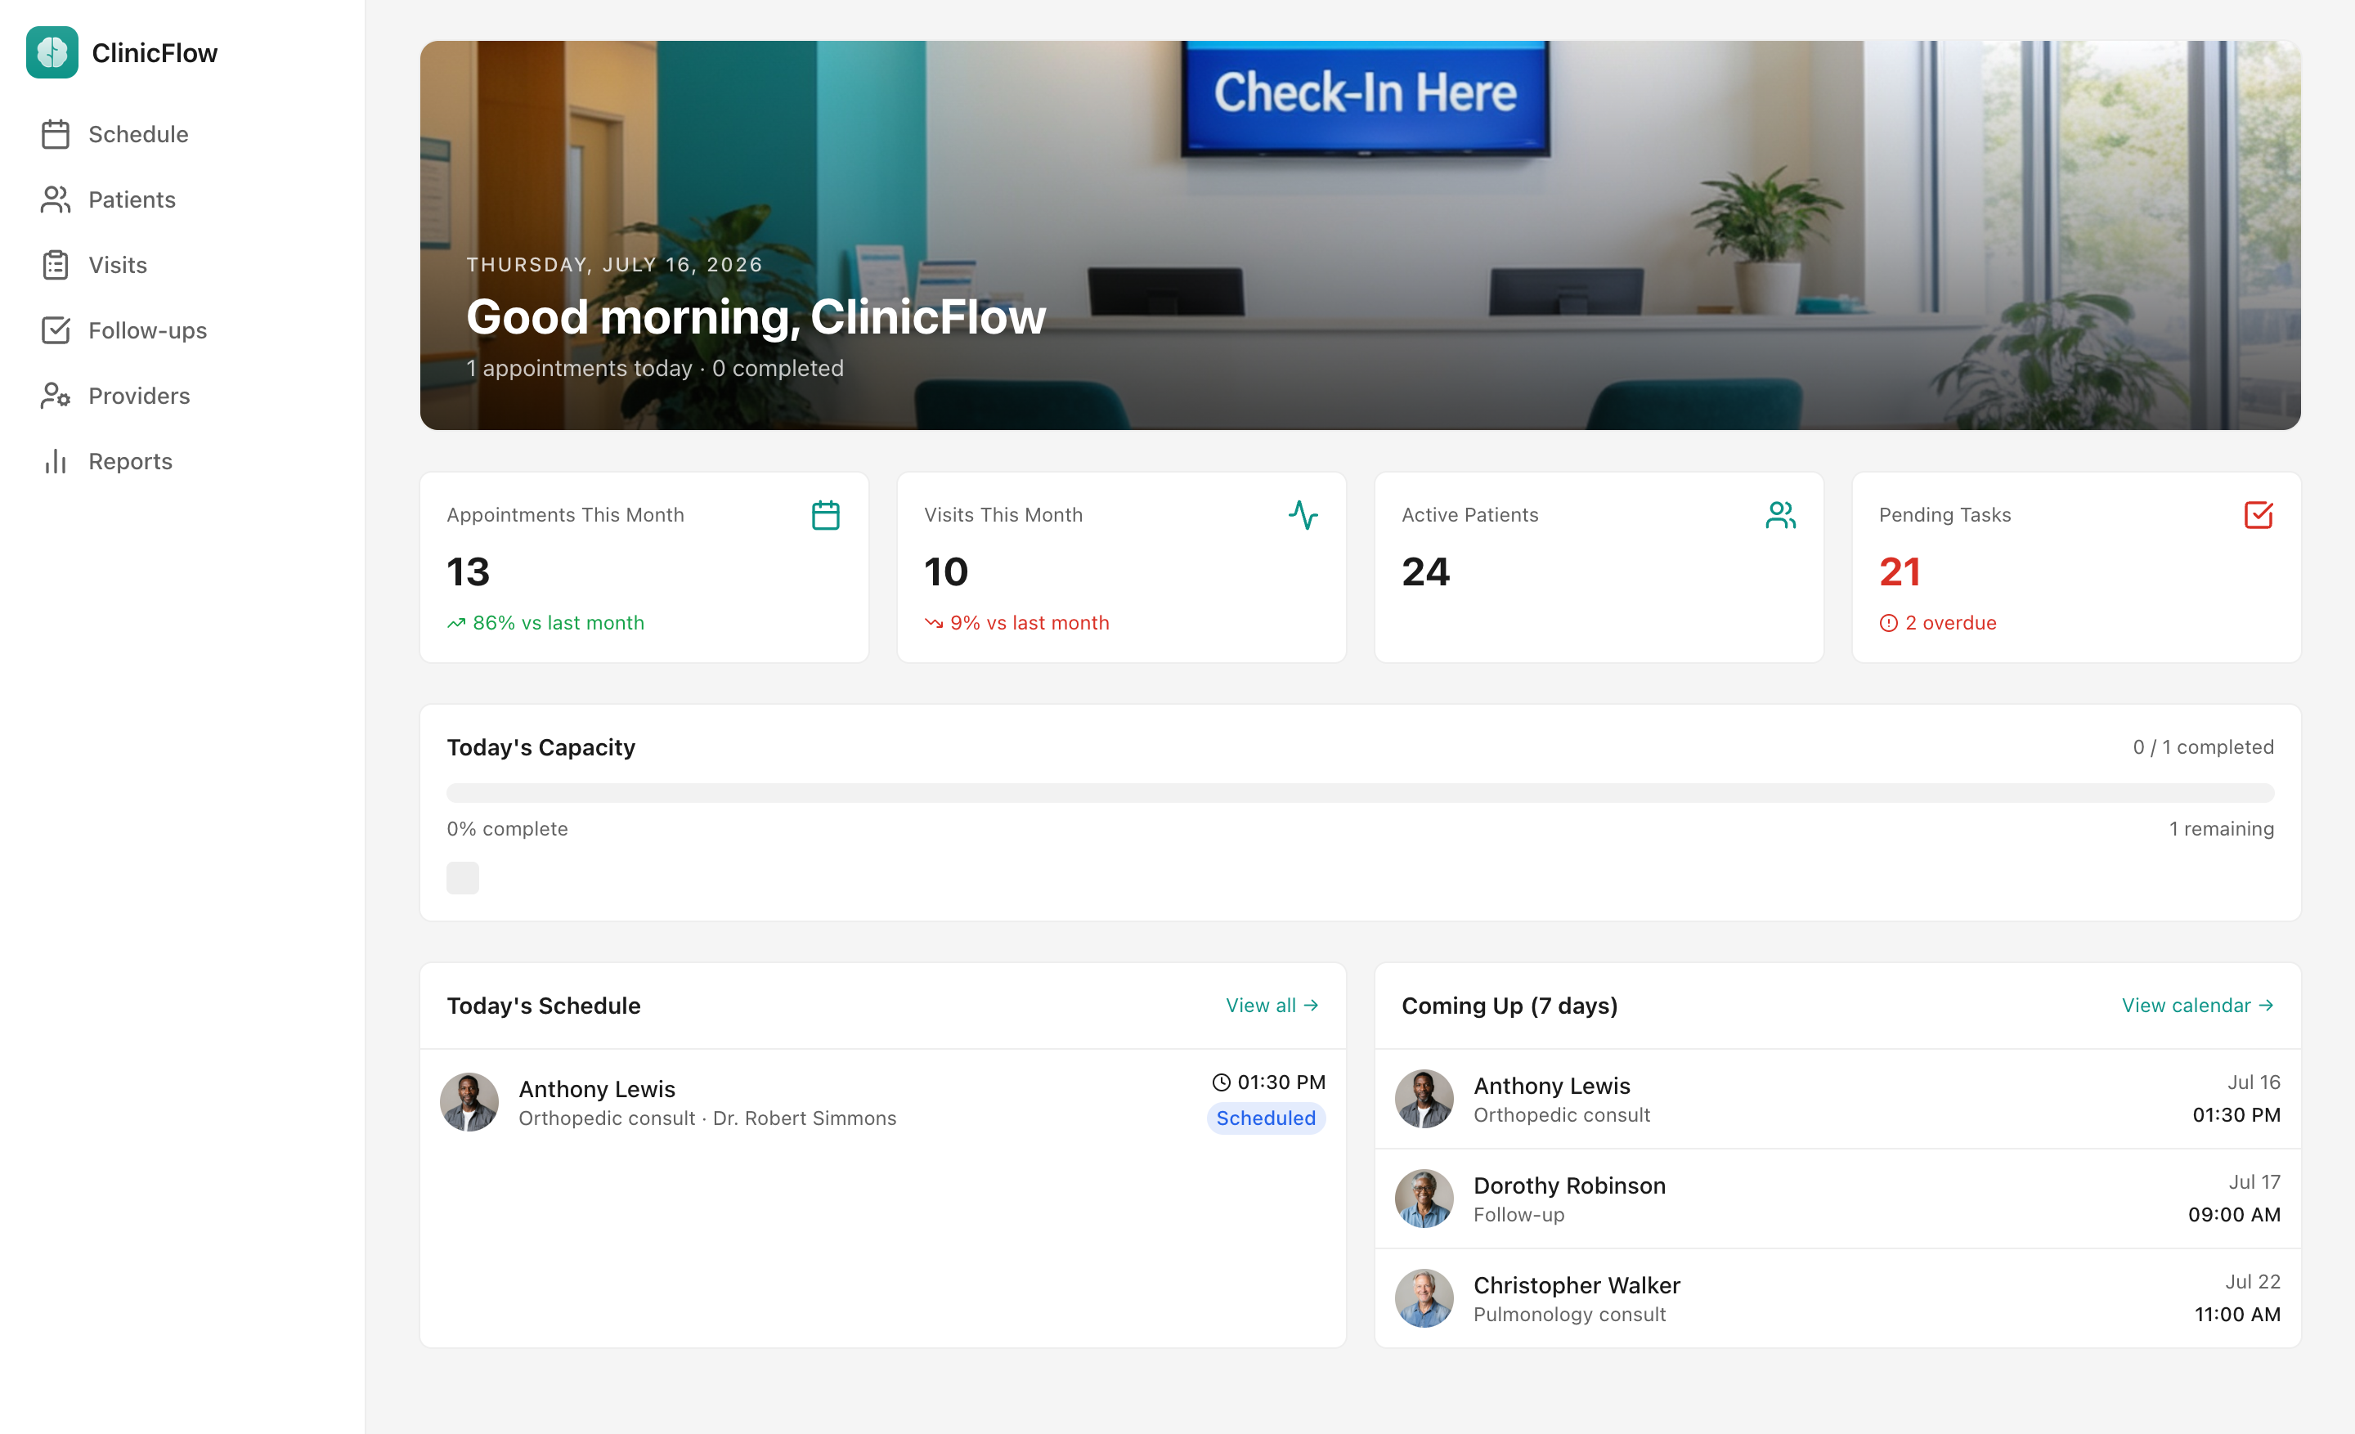The height and width of the screenshot is (1434, 2355).
Task: Click Orthopedic consult · Dr. Robert Simmons text
Action: pos(707,1118)
